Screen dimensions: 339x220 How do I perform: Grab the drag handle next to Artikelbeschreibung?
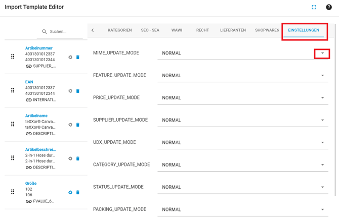pos(13,158)
